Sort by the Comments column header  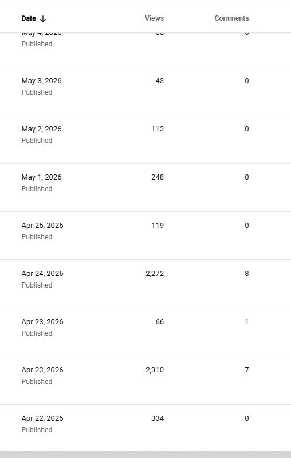pyautogui.click(x=231, y=18)
